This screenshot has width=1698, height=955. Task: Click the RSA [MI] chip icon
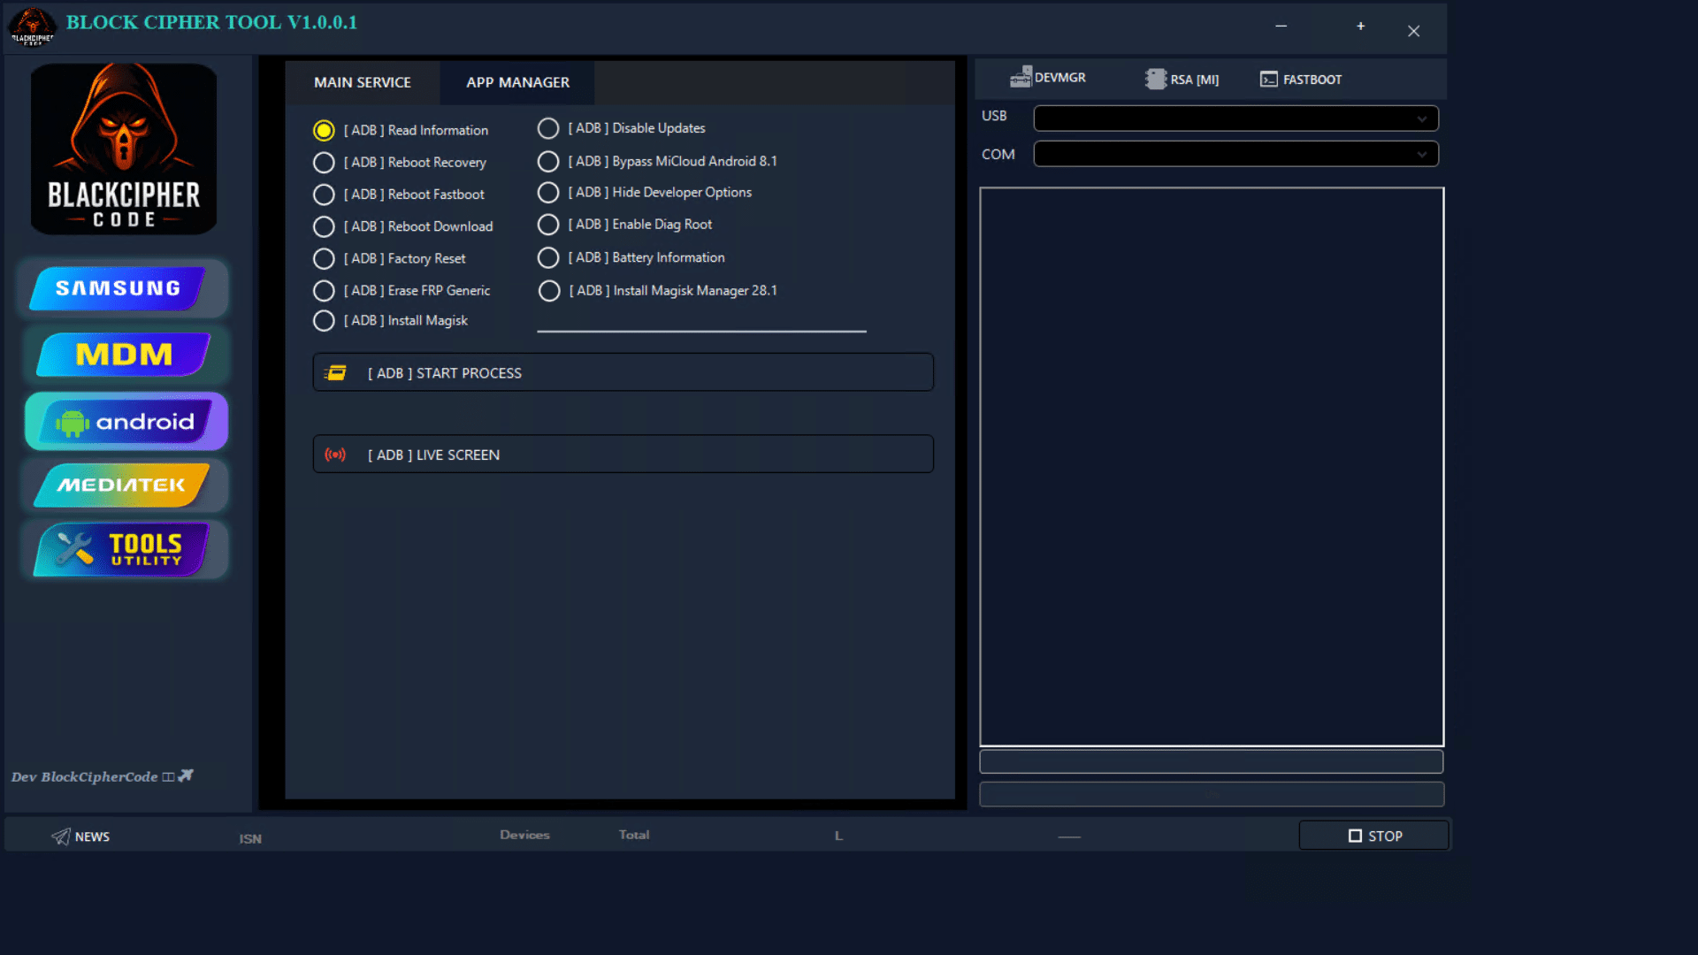(x=1155, y=80)
